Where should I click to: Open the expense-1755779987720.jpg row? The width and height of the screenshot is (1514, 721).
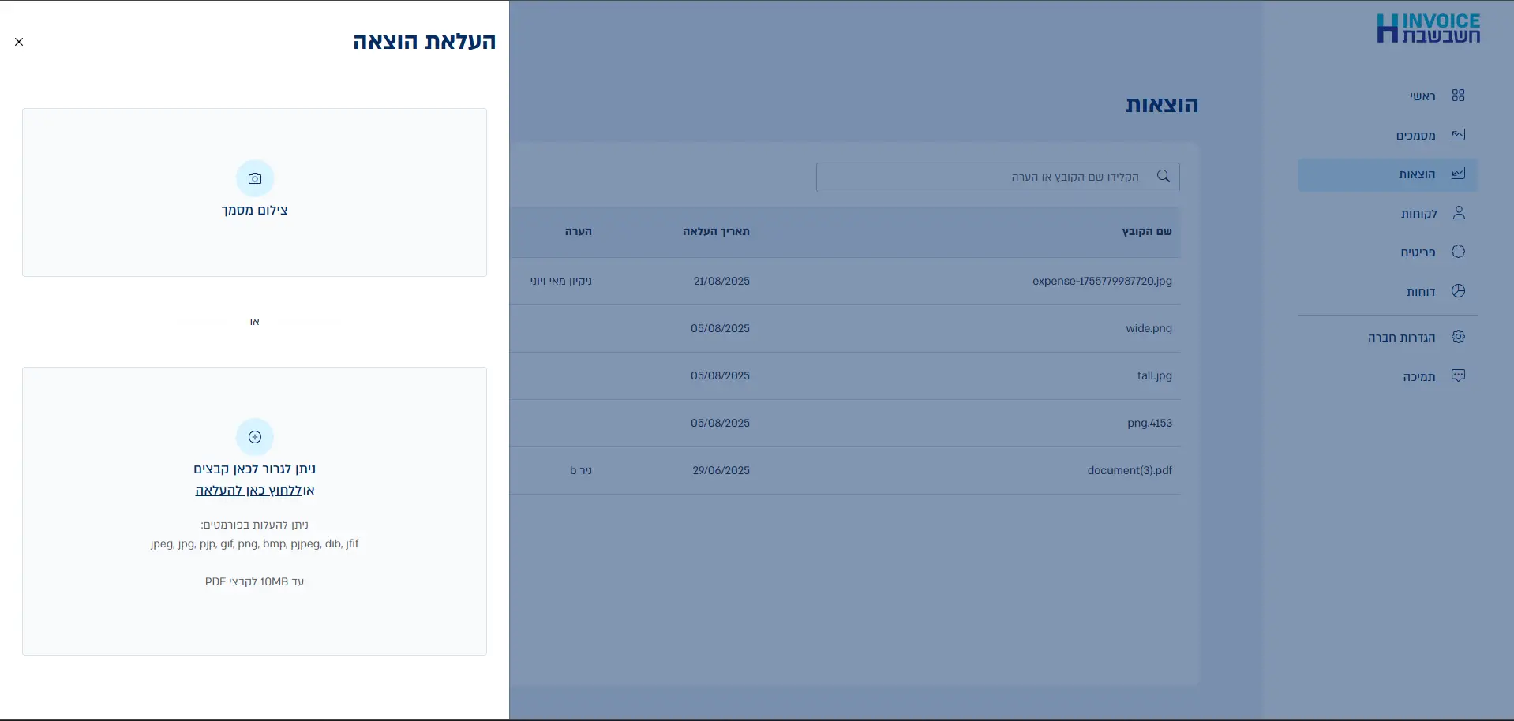[x=1101, y=282]
